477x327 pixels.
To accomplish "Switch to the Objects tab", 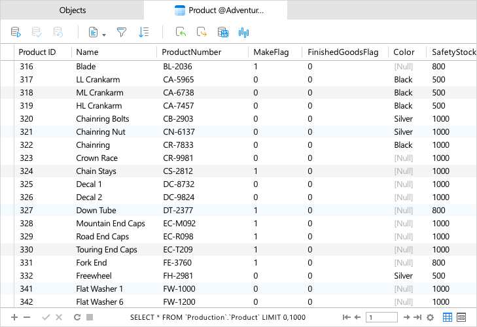I will click(73, 10).
